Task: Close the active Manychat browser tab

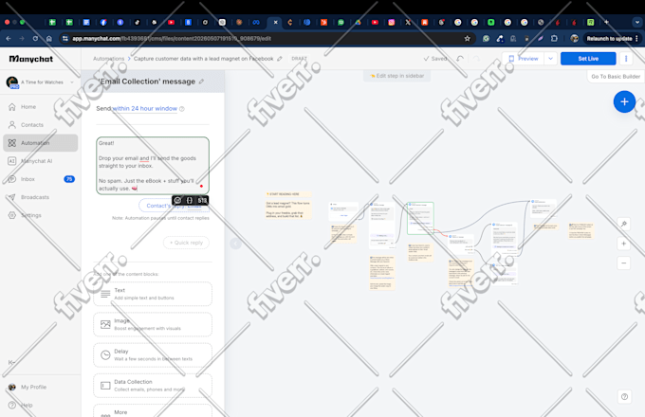Action: 275,22
